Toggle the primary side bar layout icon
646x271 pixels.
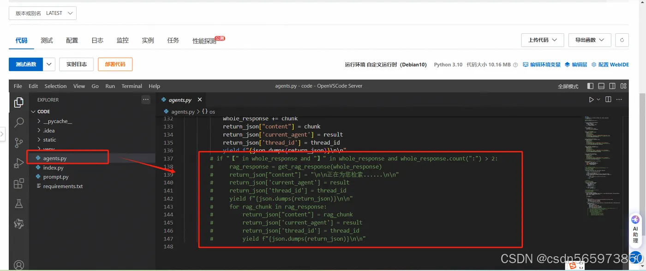pos(590,86)
